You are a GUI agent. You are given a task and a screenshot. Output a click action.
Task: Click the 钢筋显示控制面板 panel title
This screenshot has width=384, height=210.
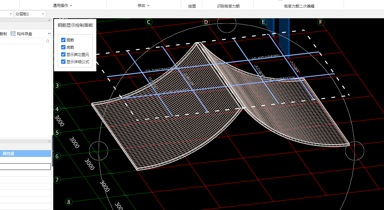(75, 25)
